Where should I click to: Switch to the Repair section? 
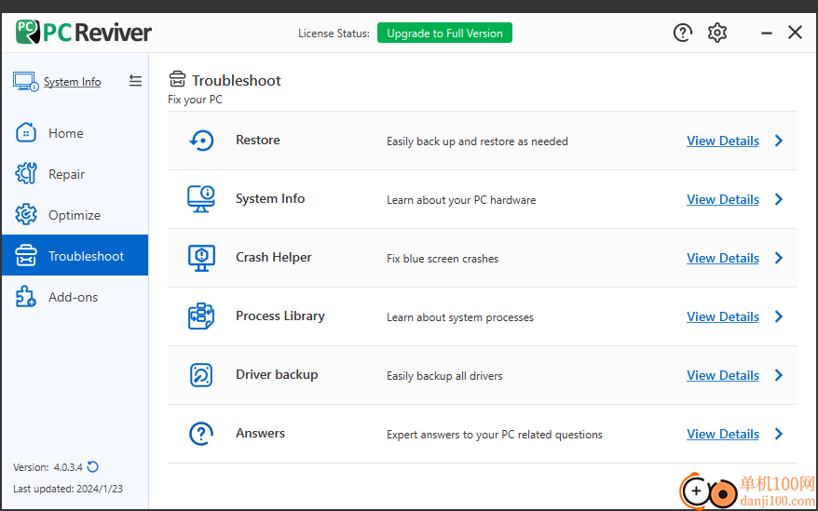75,174
